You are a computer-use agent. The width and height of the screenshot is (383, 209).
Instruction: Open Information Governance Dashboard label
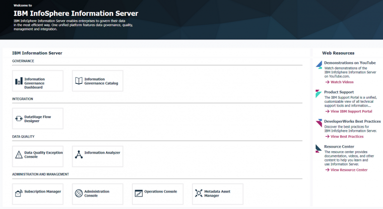(34, 83)
